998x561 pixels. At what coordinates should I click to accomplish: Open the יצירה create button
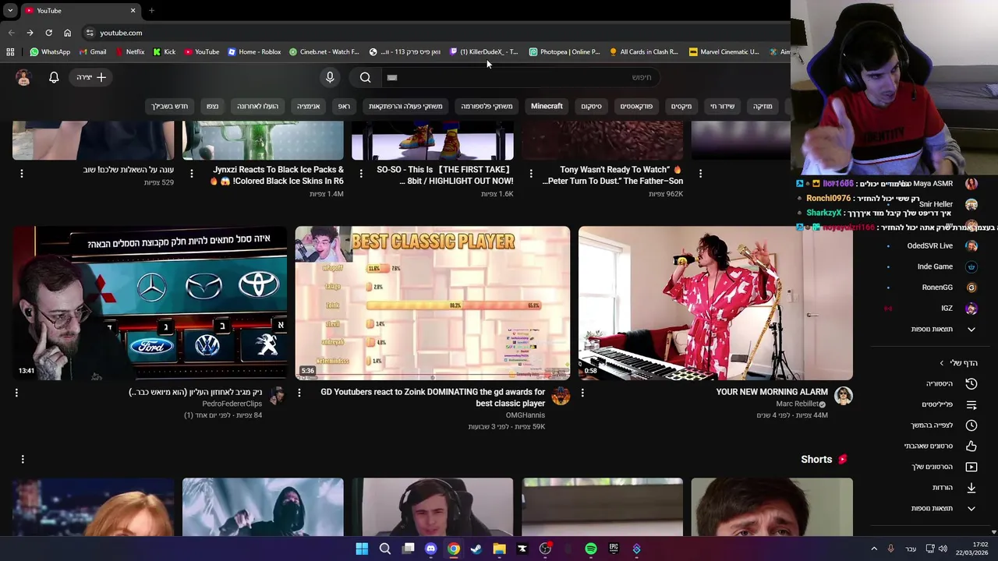[x=92, y=77]
